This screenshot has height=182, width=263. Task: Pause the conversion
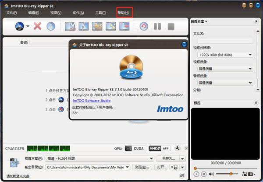click(157, 26)
